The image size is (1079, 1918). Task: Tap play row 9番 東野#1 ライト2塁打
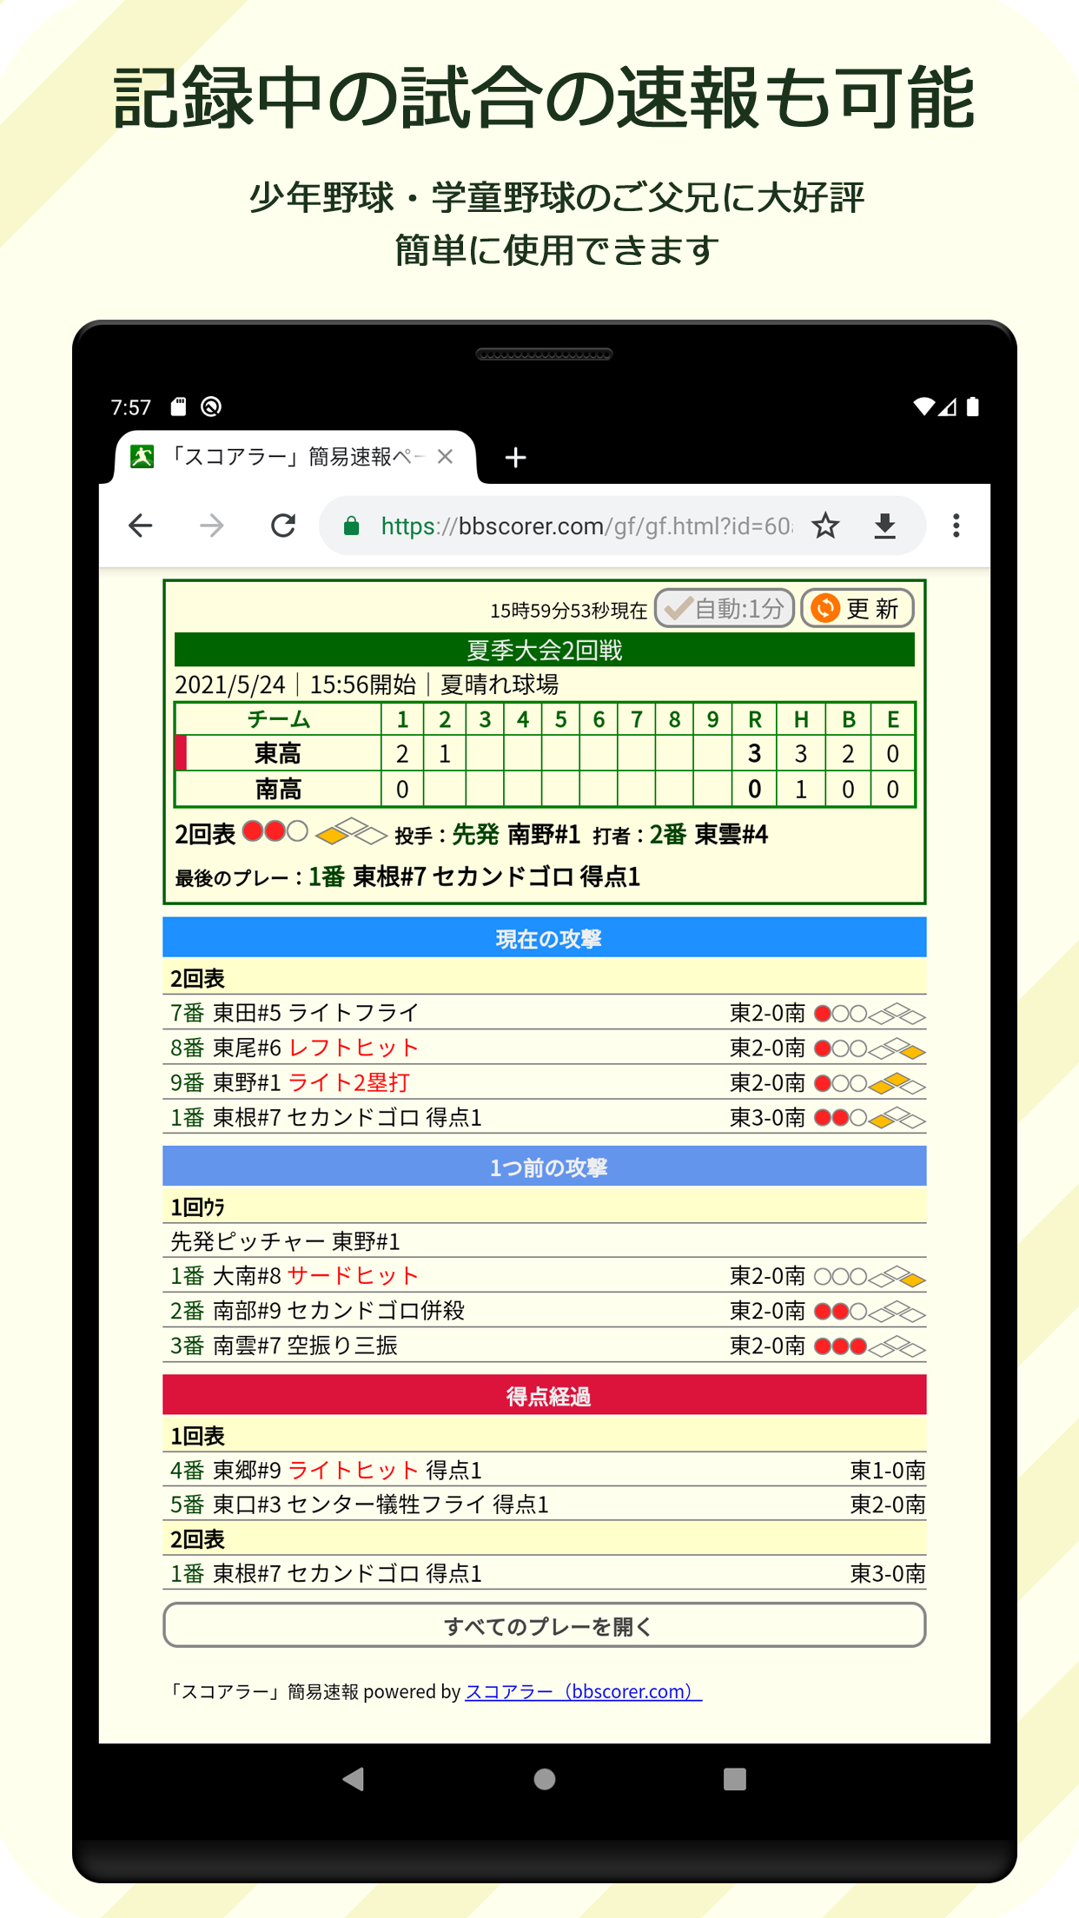coord(545,1082)
